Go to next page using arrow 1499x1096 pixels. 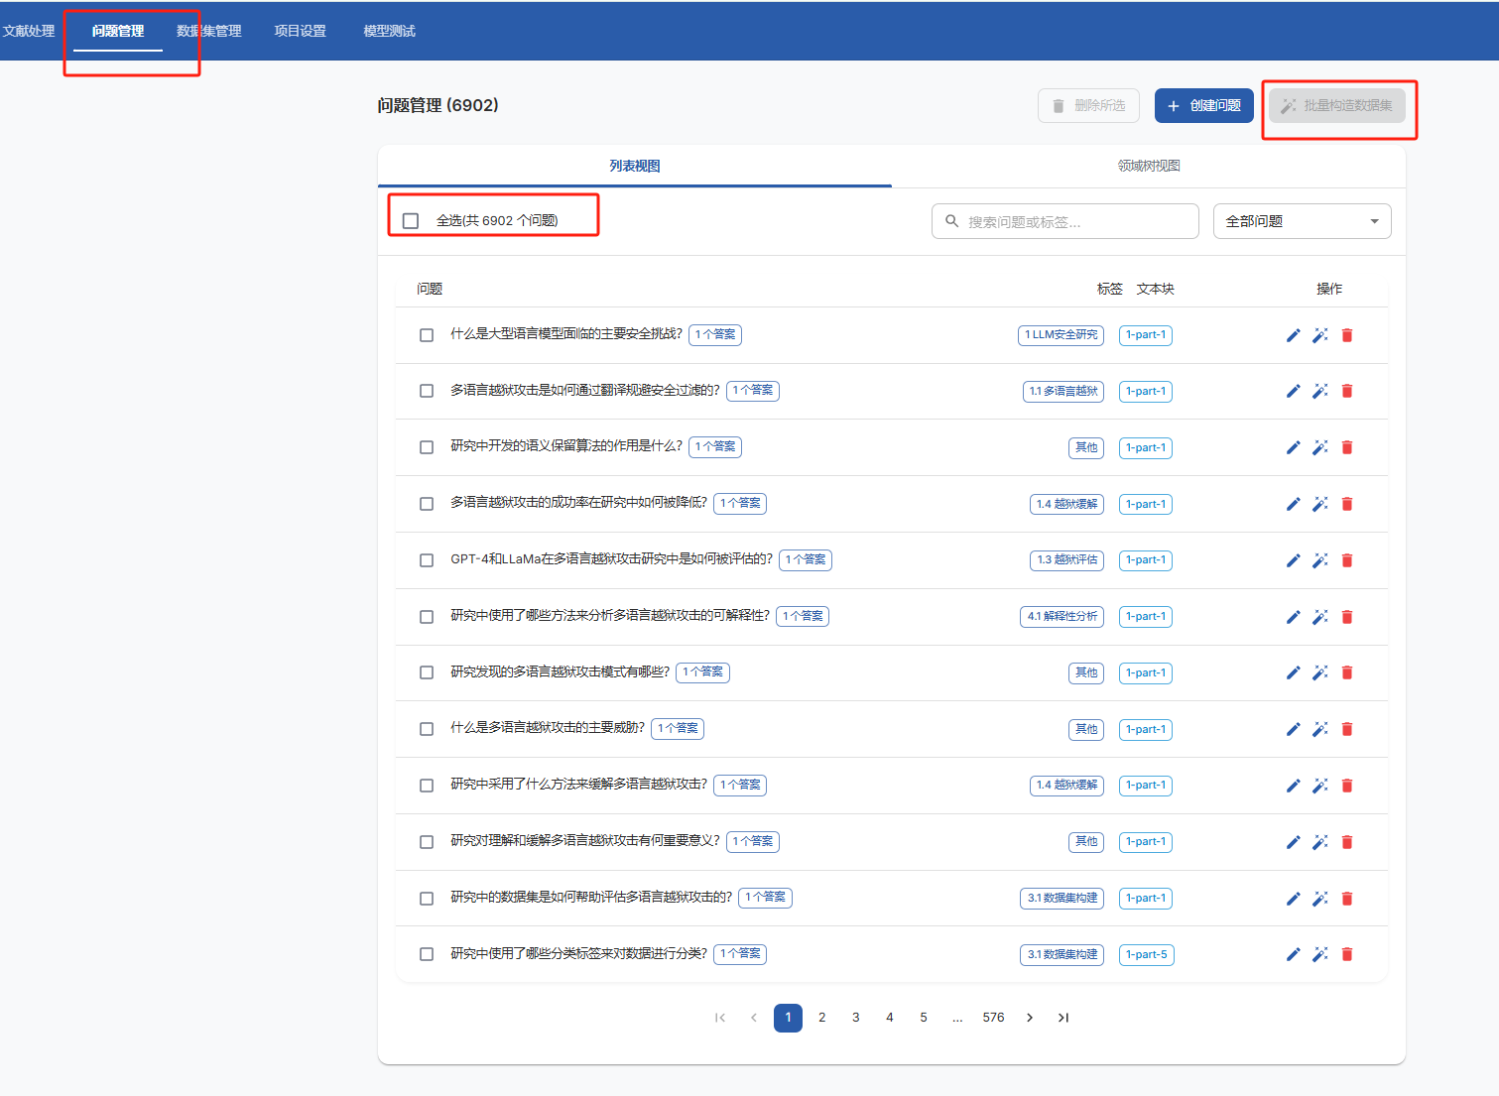click(x=1030, y=1018)
